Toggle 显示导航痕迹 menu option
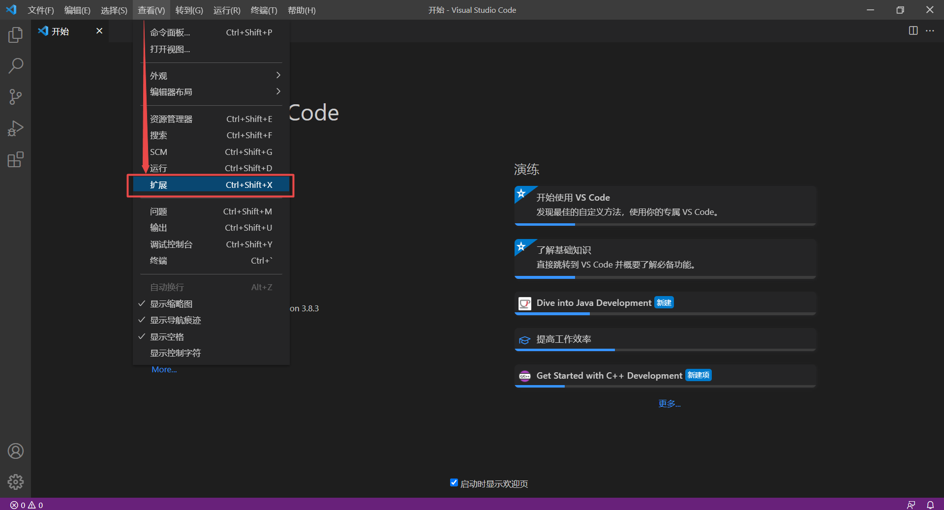Image resolution: width=944 pixels, height=510 pixels. pyautogui.click(x=211, y=320)
